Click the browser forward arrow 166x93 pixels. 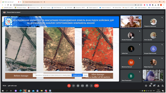[x=5, y=5]
